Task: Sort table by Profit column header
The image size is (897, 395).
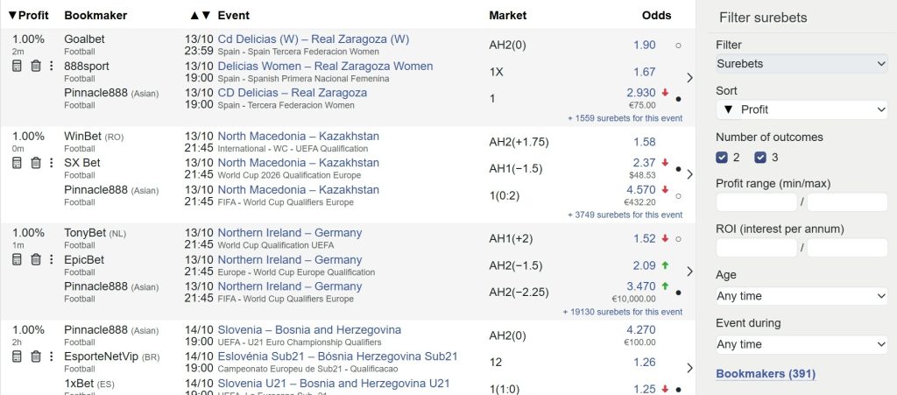Action: pos(28,16)
